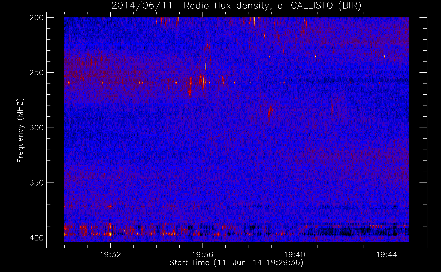This screenshot has height=272, width=441.
Task: Click the 200 frequency tick label
Action: [x=36, y=18]
